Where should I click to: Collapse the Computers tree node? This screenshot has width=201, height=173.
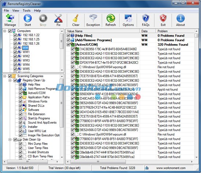click(5, 31)
